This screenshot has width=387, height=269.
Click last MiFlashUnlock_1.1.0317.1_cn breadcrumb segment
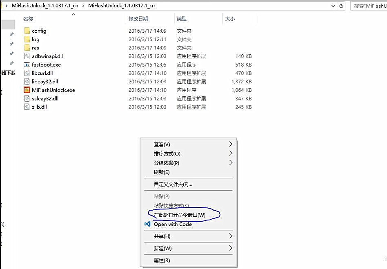(121, 6)
